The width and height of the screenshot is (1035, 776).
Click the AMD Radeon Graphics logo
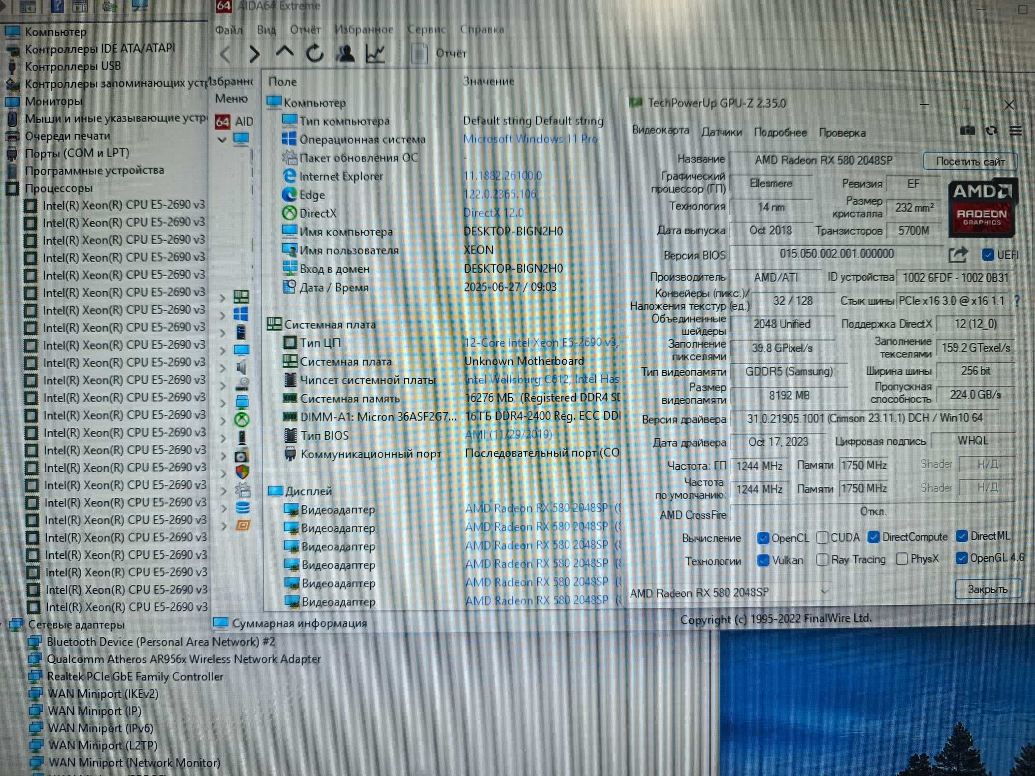coord(982,207)
